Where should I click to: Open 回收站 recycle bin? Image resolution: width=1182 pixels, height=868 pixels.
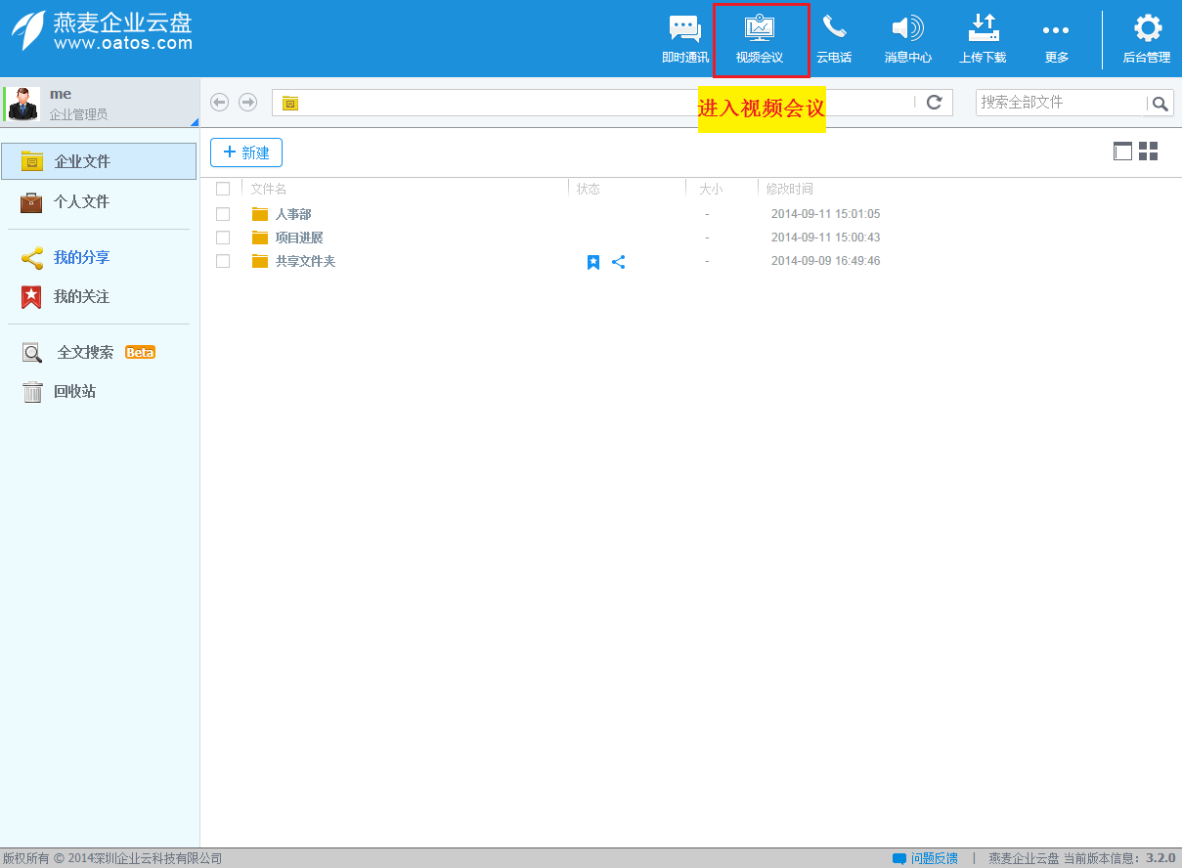pos(99,392)
